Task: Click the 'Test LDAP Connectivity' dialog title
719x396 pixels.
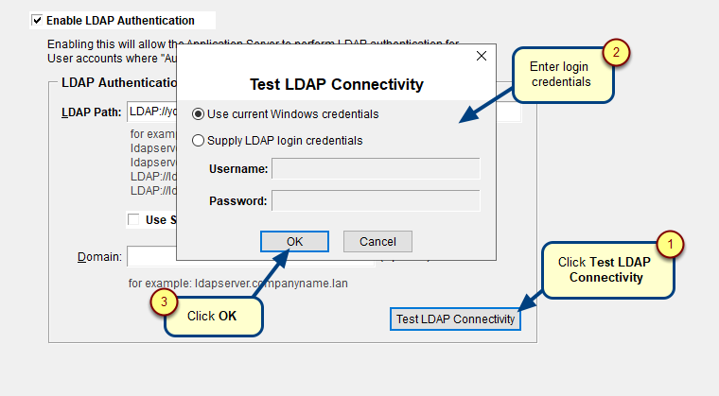Action: 337,84
